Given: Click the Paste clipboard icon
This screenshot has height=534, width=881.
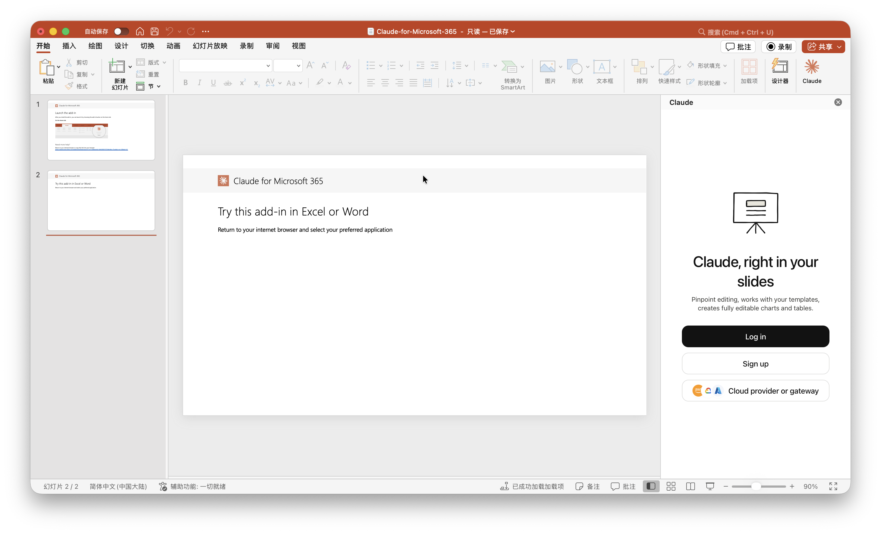Looking at the screenshot, I should 46,67.
